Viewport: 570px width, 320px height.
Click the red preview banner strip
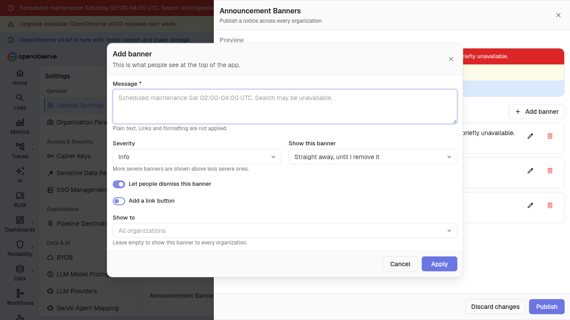(x=513, y=56)
